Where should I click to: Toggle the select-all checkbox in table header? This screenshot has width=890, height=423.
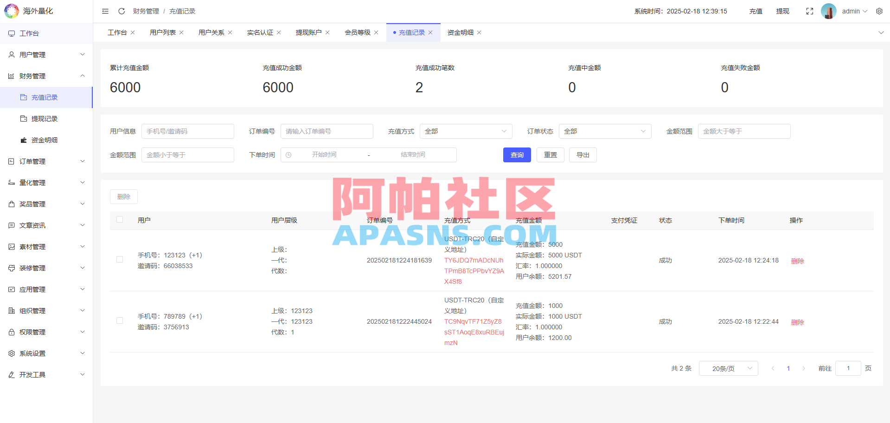(119, 219)
